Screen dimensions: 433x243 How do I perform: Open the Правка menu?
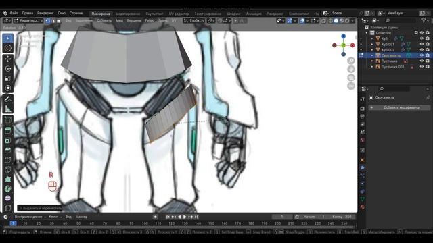[x=28, y=13]
